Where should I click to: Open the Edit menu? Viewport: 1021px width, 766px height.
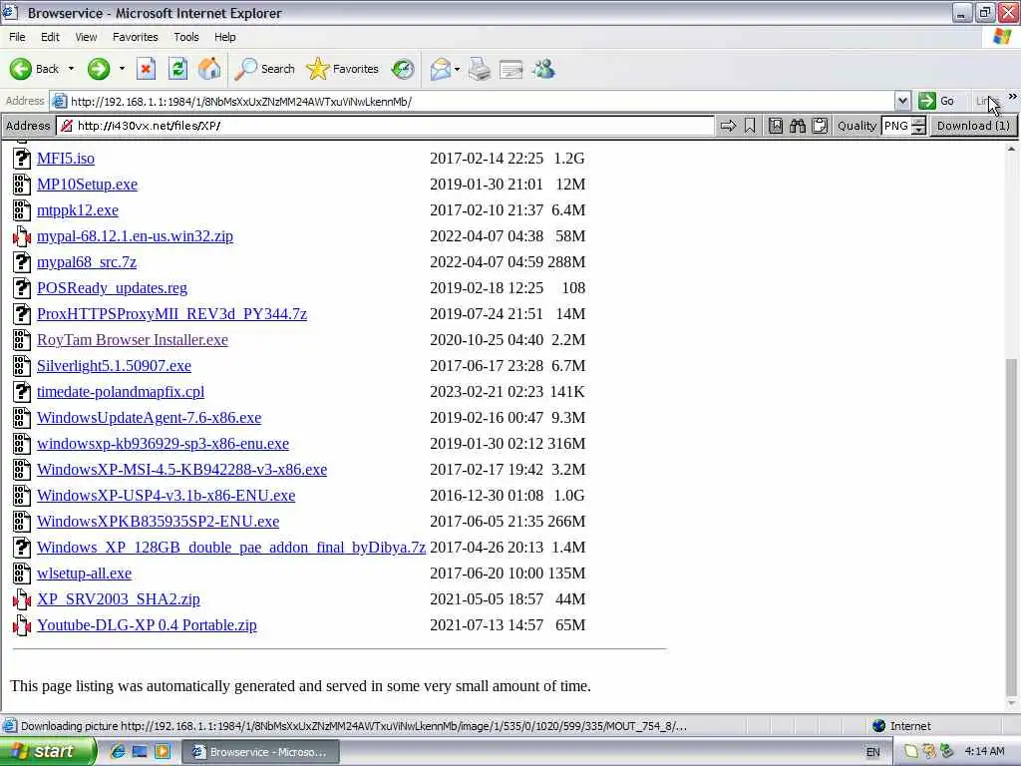coord(50,37)
